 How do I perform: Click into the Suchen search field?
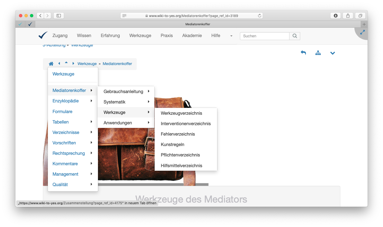point(264,36)
